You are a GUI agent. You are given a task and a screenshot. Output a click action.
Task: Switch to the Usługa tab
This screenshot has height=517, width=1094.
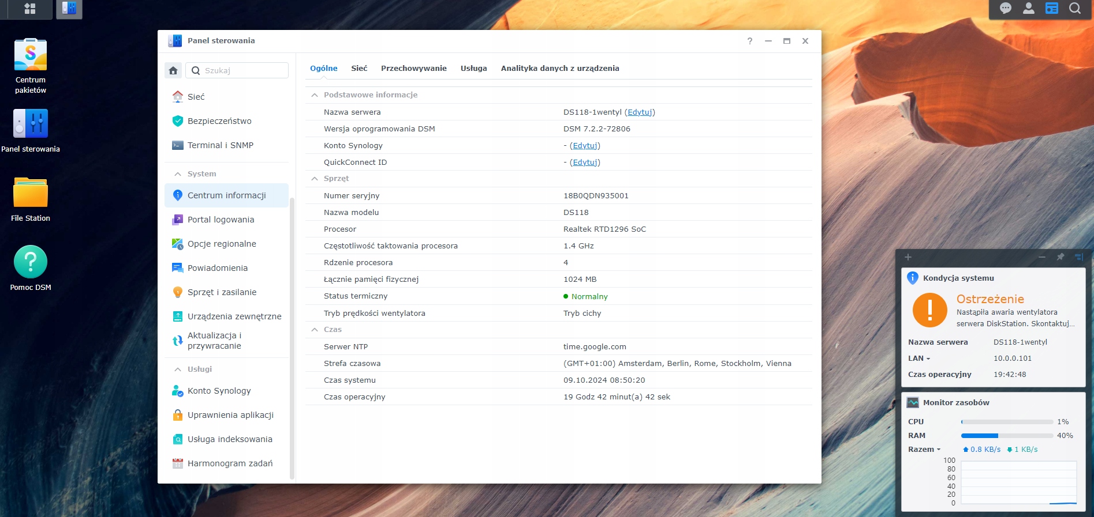[x=474, y=68]
